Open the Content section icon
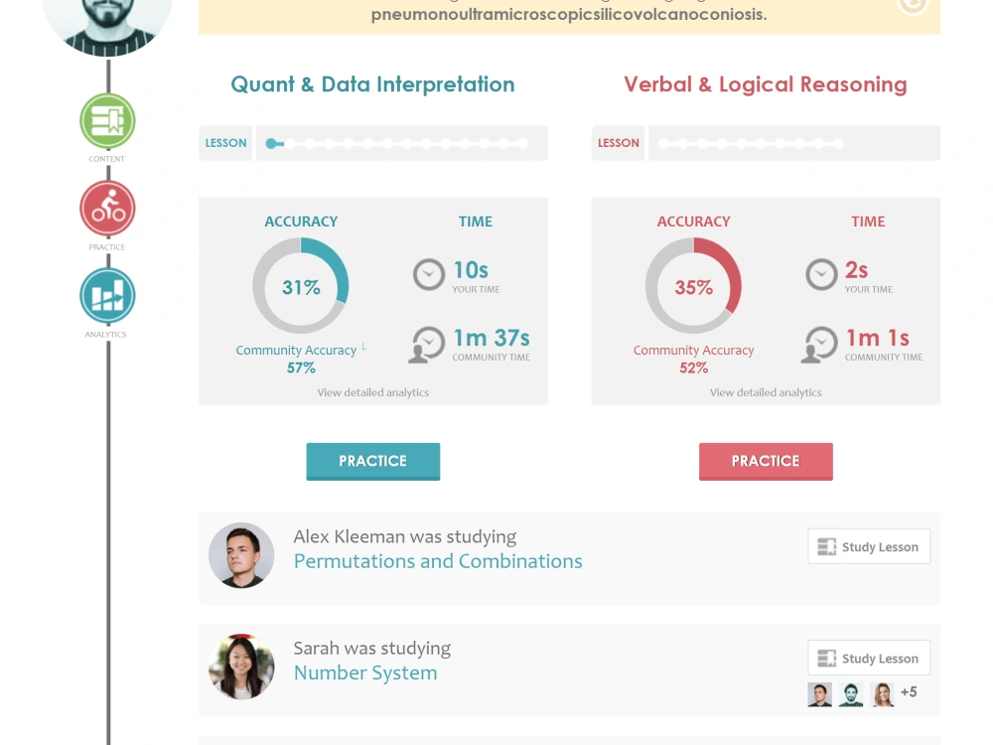 [x=107, y=121]
